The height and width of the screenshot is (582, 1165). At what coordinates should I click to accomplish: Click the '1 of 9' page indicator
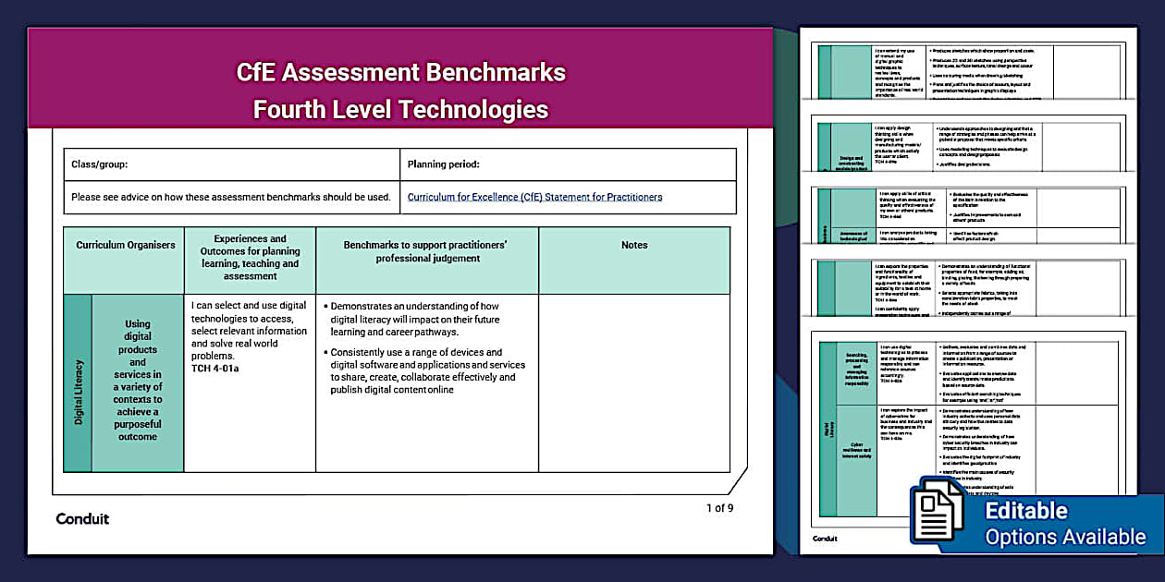[719, 508]
